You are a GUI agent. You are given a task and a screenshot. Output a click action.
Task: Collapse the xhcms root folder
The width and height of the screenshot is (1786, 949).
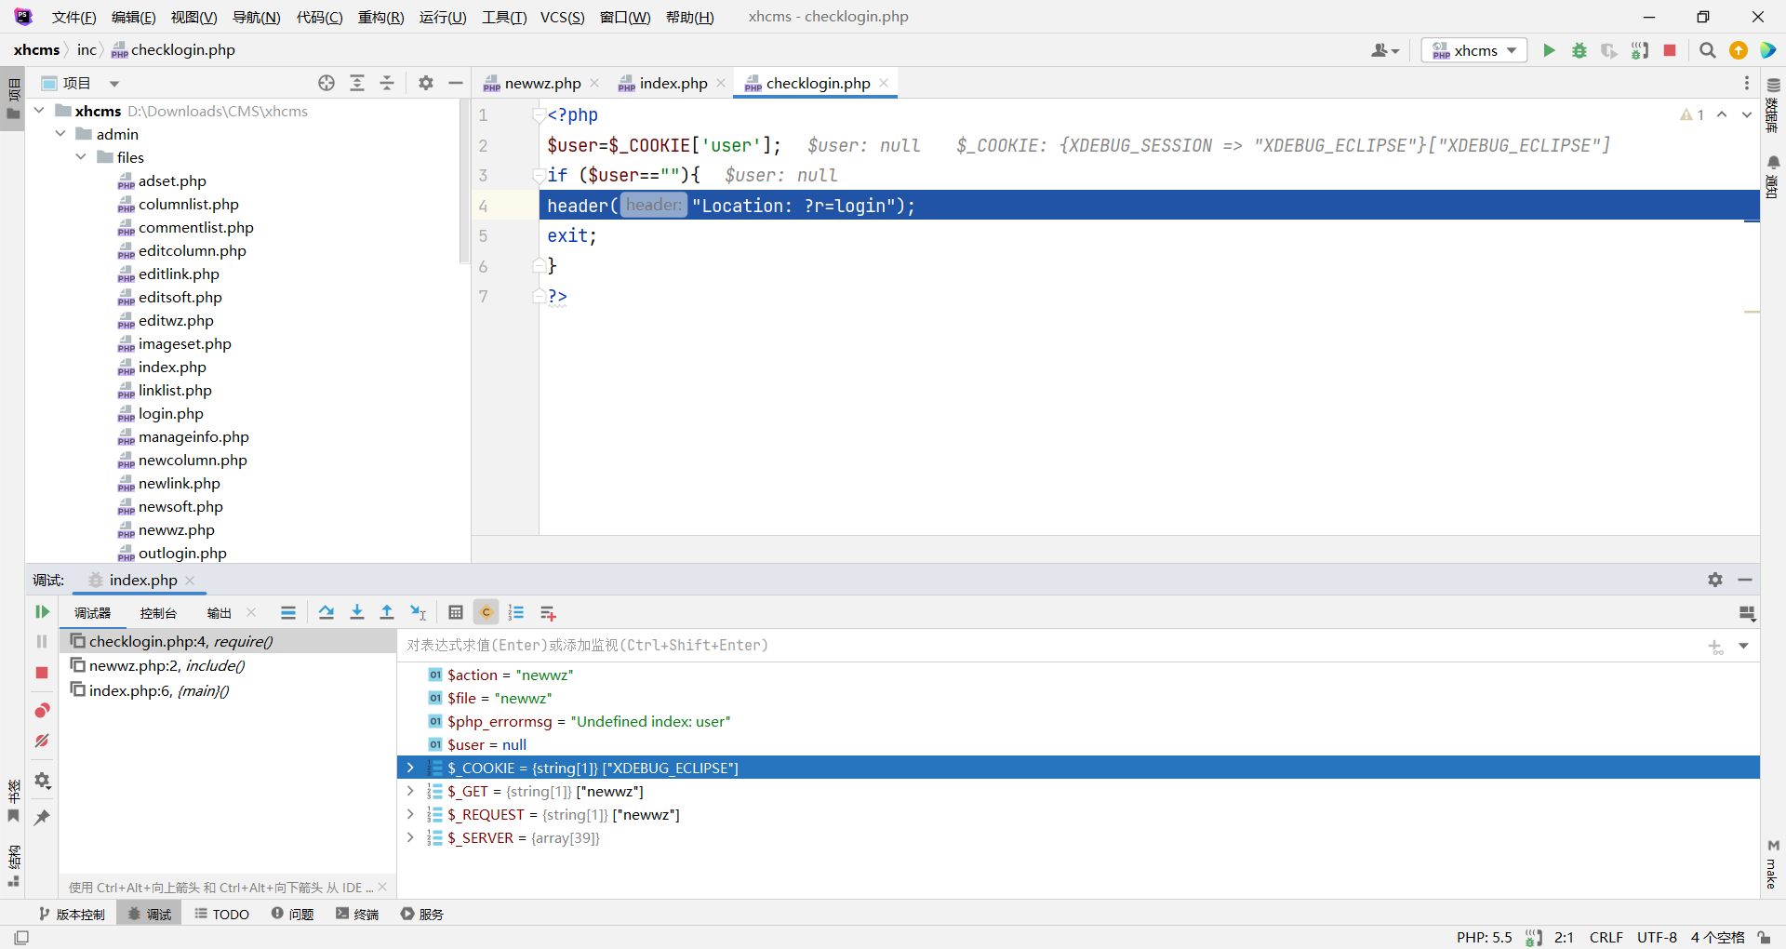coord(40,111)
